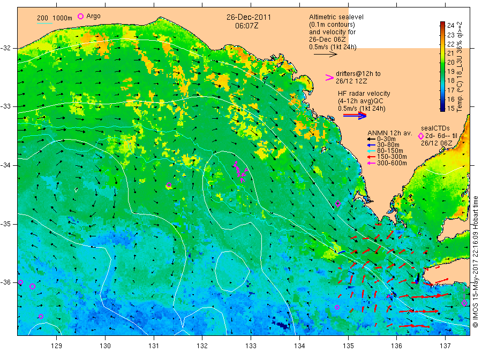Click longitude axis label 135
482x353 pixels.
pos(348,346)
